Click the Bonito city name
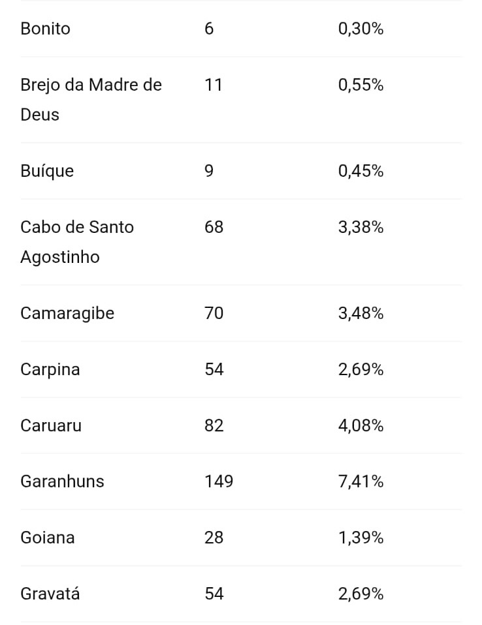Viewport: 482px width, 625px height. (45, 29)
